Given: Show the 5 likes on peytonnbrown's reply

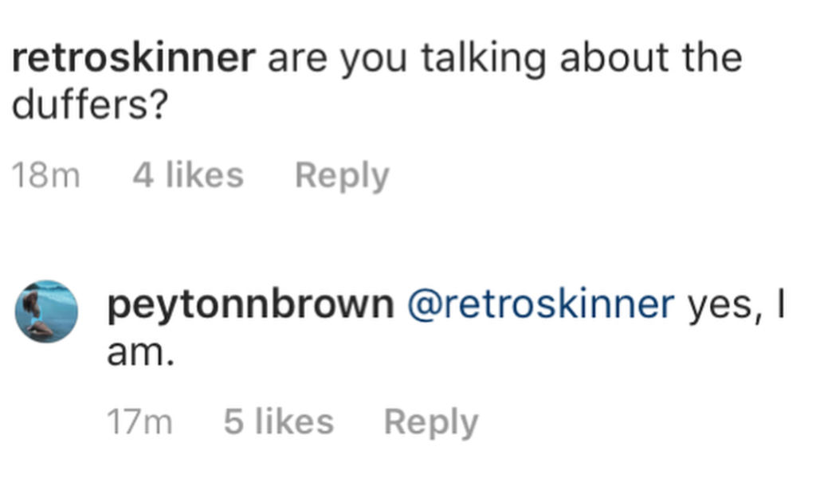Looking at the screenshot, I should (x=278, y=422).
